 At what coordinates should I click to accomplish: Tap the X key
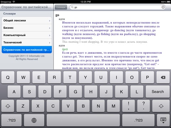point(38,106)
